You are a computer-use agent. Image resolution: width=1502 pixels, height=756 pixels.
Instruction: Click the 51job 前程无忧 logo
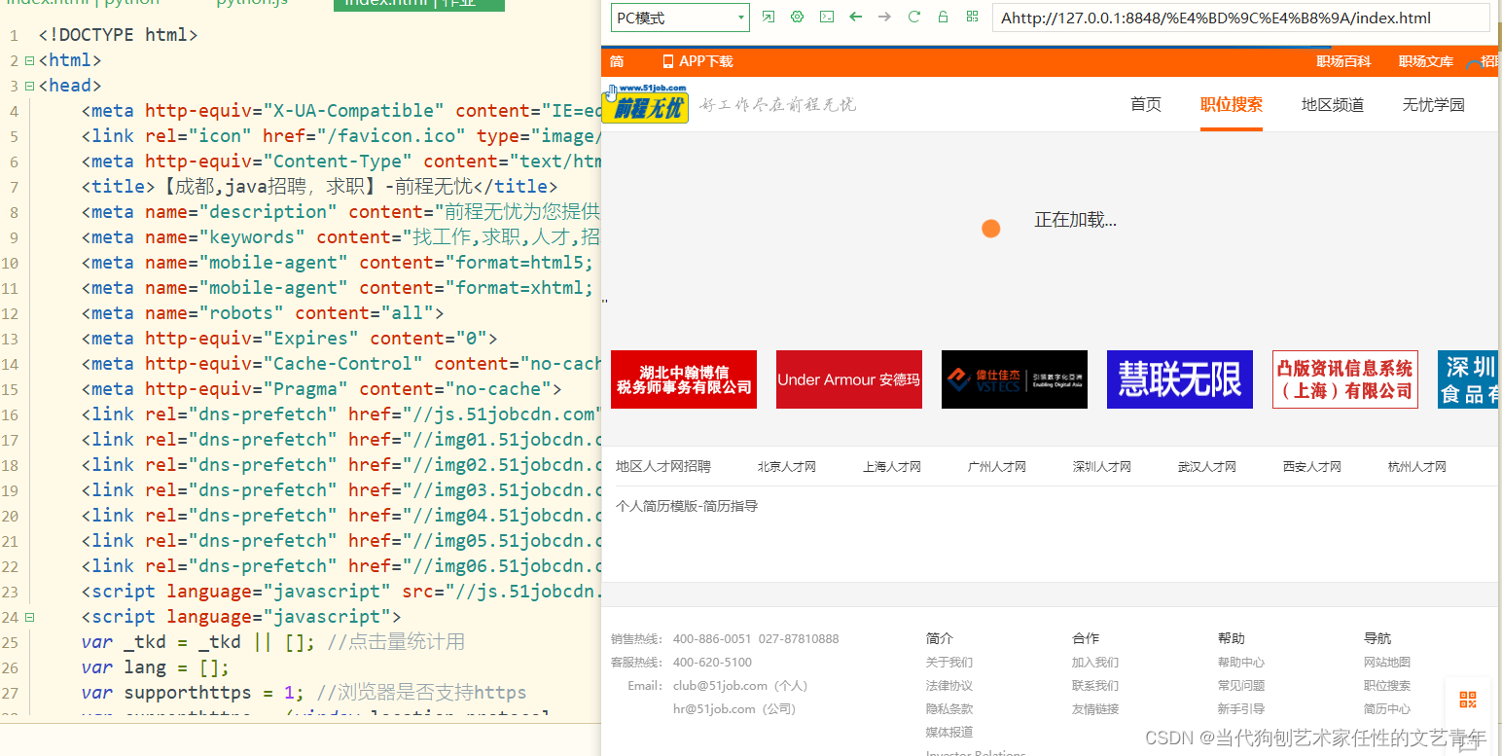pyautogui.click(x=645, y=103)
